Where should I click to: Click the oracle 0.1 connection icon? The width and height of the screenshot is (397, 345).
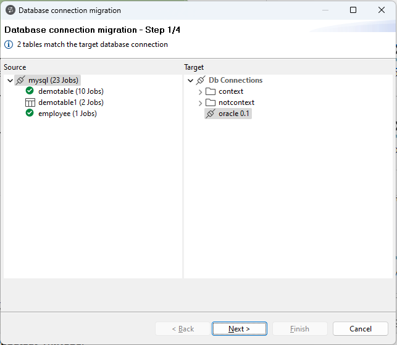coord(211,114)
